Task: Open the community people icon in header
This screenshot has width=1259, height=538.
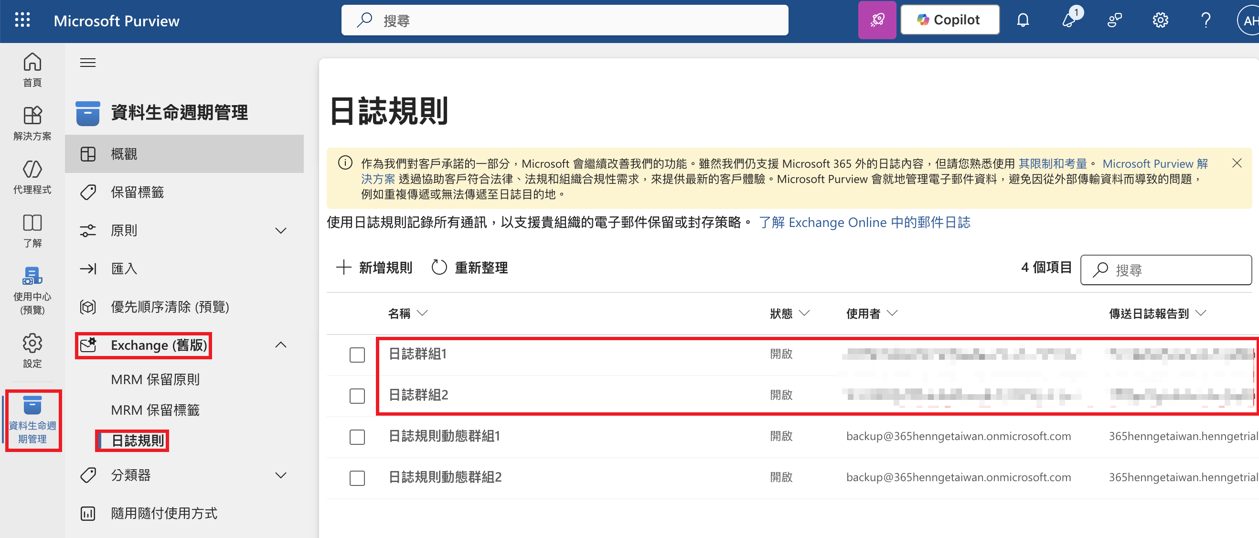Action: tap(1114, 20)
